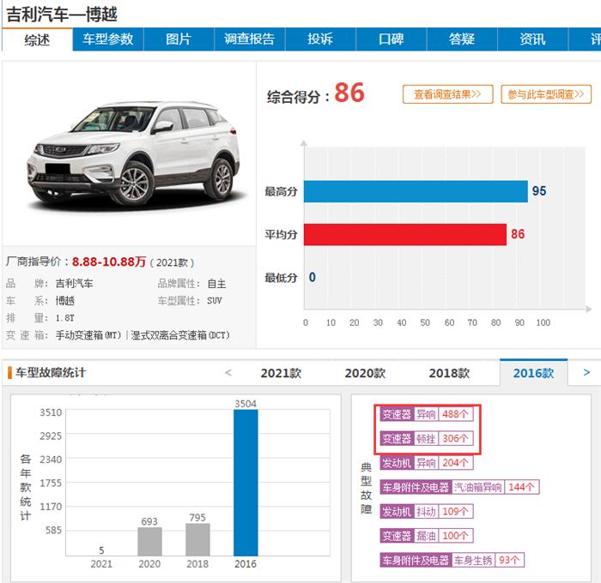
Task: Click the 吉利汽车—博越 page title
Action: [62, 15]
